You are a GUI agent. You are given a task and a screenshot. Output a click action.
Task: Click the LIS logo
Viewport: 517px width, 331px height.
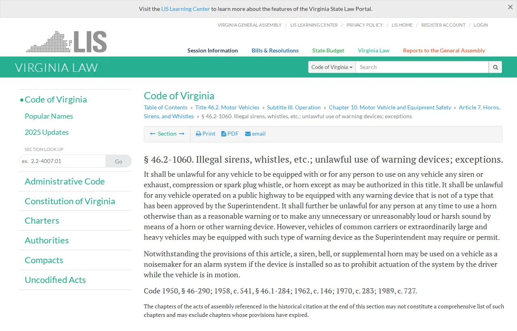coord(66,41)
